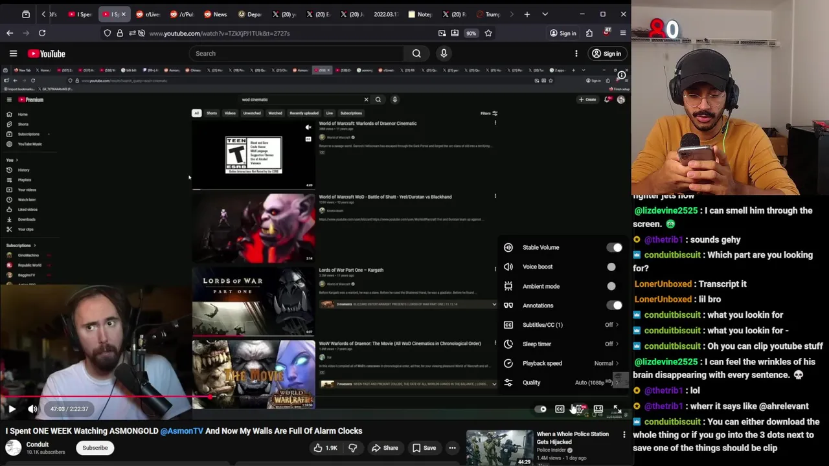This screenshot has height=466, width=829.
Task: Open the tracking protection shield icon
Action: 108,33
